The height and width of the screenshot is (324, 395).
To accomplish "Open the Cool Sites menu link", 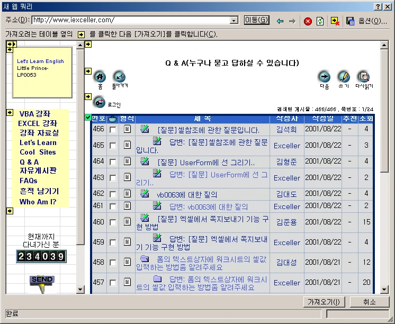I will coord(38,152).
